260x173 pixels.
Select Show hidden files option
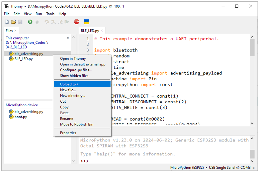coord(82,76)
